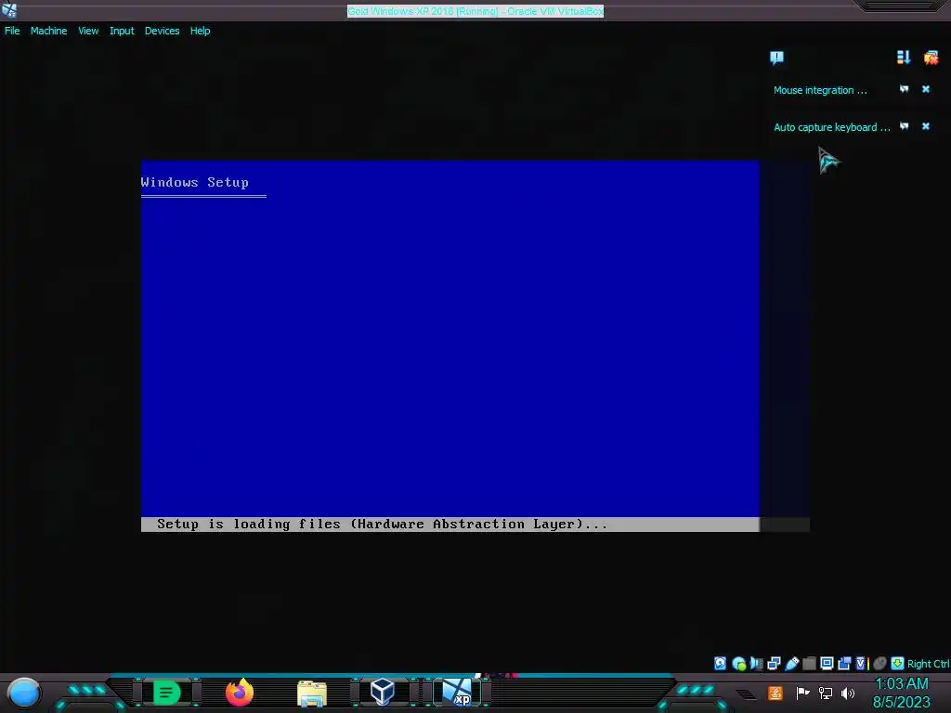The width and height of the screenshot is (951, 713).
Task: Click the shared folders status icon
Action: [x=809, y=664]
